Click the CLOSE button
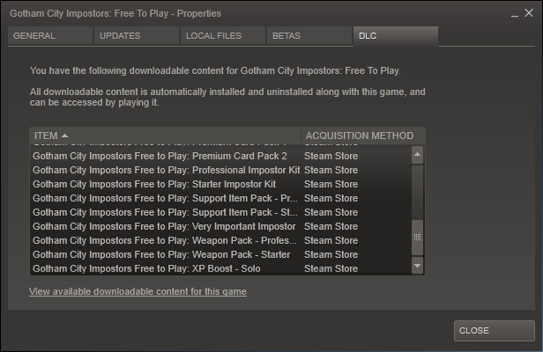The width and height of the screenshot is (543, 352). coord(495,331)
